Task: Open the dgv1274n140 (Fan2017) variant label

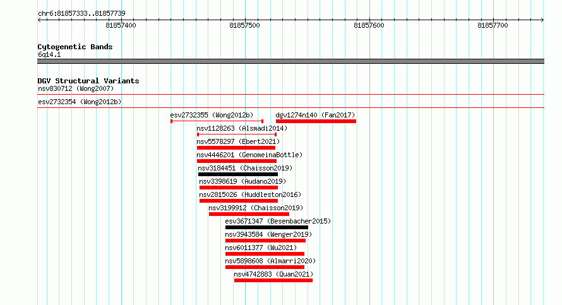Action: [x=315, y=115]
